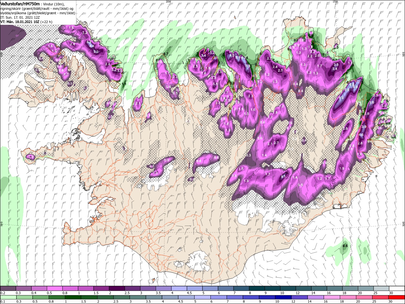The image size is (405, 304).
Task: Click the 5.6 snowfall value on the map
Action: (x=347, y=90)
